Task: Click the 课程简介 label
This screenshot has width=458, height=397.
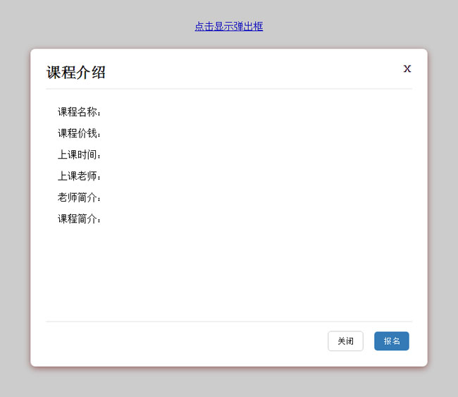Action: pos(80,219)
